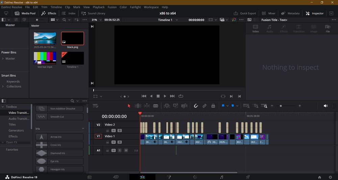Viewport: 338px width, 180px height.
Task: Select the test bar.mp4 thumbnail
Action: coord(45,58)
